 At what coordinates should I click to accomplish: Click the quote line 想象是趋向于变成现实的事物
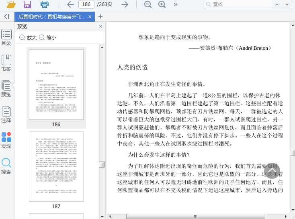point(175,37)
